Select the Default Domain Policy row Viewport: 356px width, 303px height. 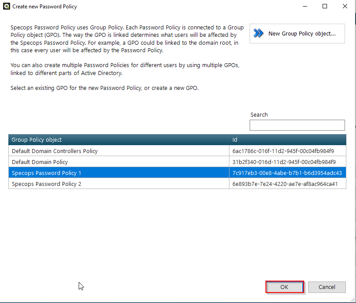click(177, 162)
